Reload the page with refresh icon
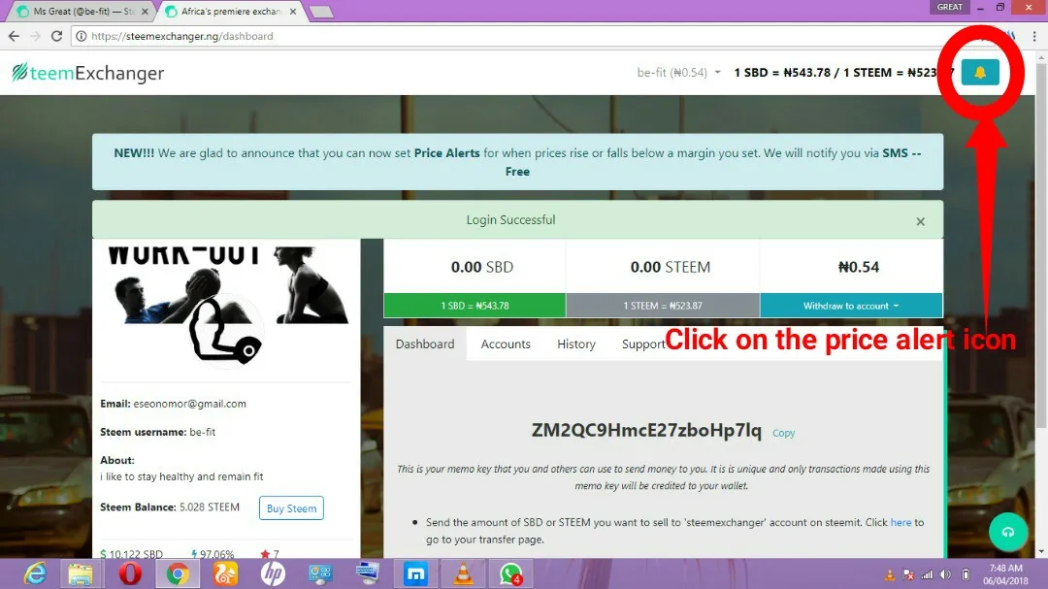The height and width of the screenshot is (589, 1048). [x=57, y=36]
